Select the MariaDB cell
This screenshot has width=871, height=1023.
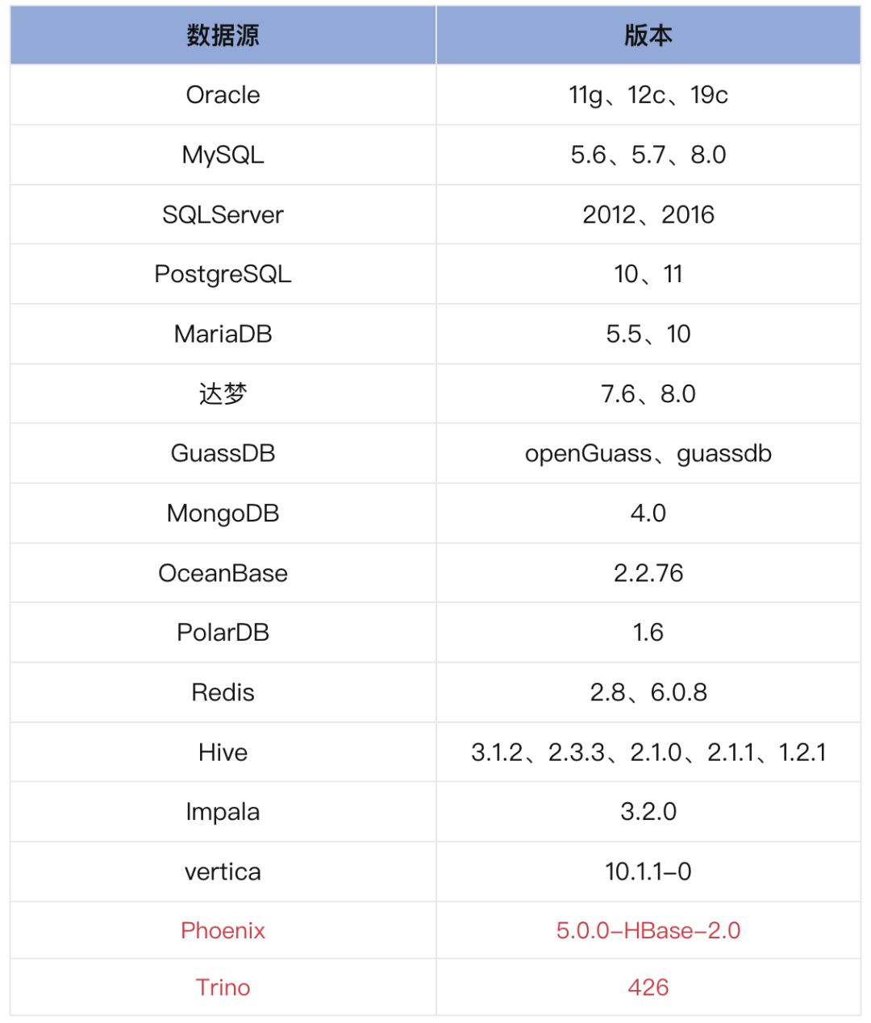pos(223,334)
